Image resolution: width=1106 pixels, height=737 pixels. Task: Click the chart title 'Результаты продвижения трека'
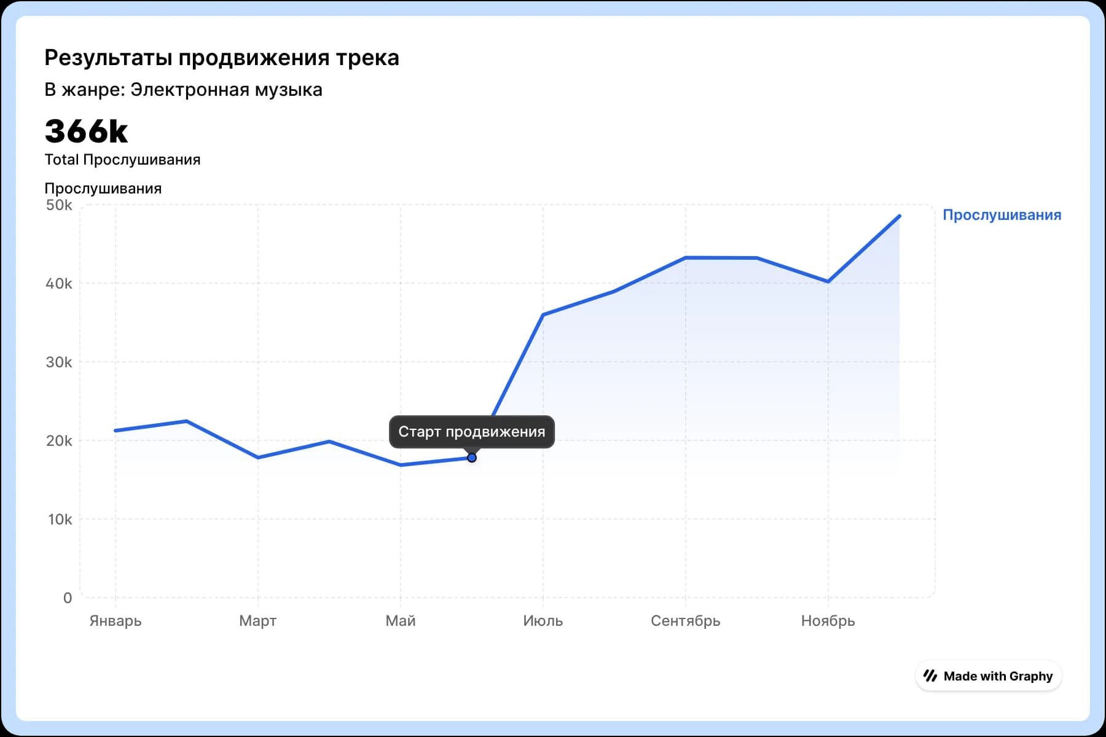coord(222,58)
